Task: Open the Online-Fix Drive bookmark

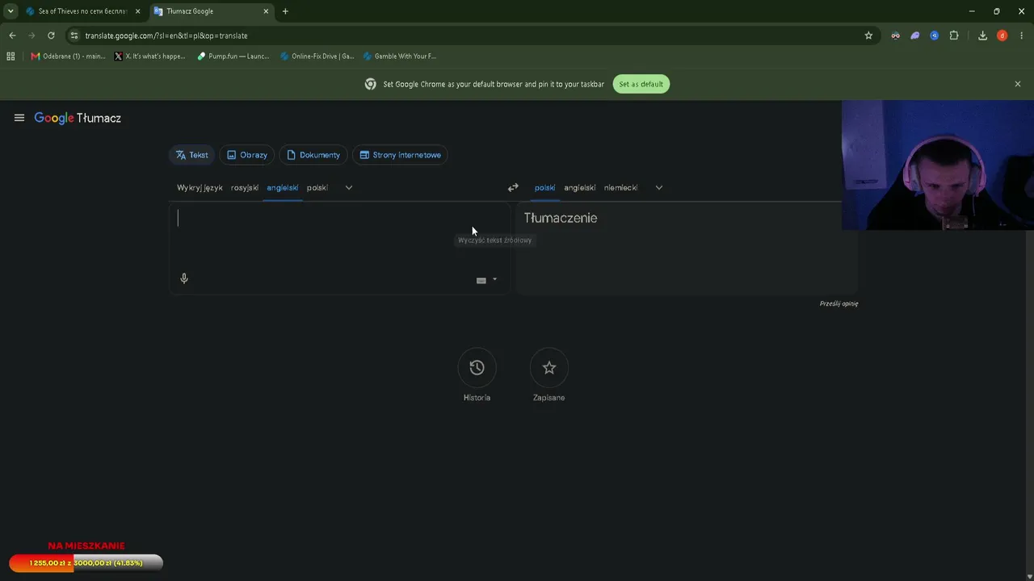Action: (x=317, y=56)
